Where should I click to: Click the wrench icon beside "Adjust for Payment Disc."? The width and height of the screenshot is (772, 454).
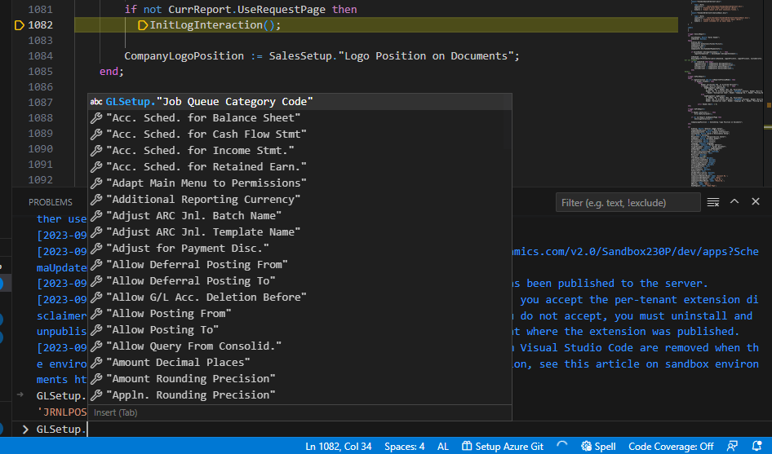pos(96,248)
